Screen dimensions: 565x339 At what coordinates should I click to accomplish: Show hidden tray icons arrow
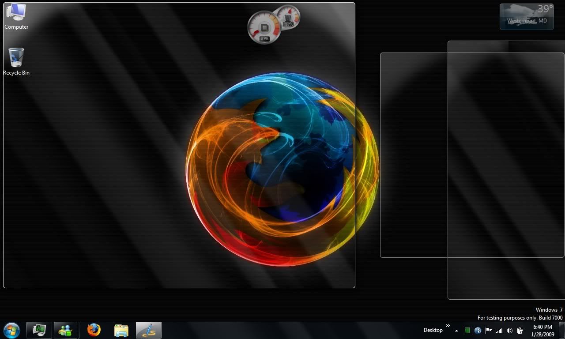[x=456, y=331]
